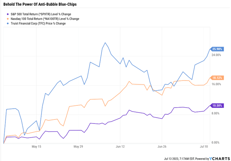231x161 pixels.
Task: Click the 16.00% y-axis label
Action: coord(216,84)
